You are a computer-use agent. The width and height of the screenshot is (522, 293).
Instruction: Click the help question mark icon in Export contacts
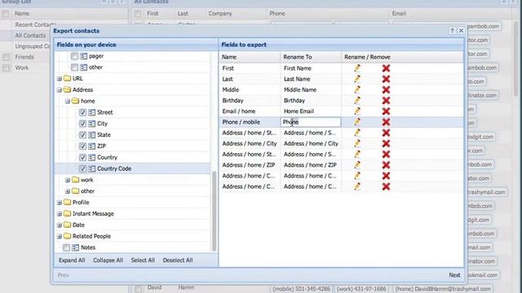click(x=452, y=31)
